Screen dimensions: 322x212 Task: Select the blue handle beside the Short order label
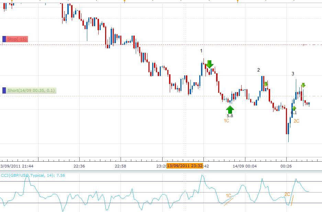click(4, 90)
